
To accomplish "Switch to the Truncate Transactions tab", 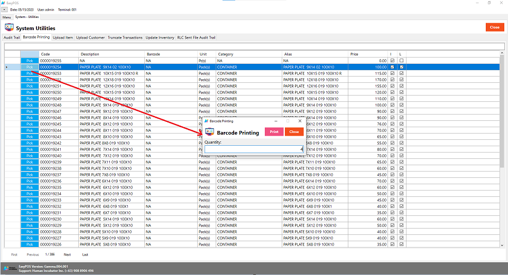I will (125, 37).
